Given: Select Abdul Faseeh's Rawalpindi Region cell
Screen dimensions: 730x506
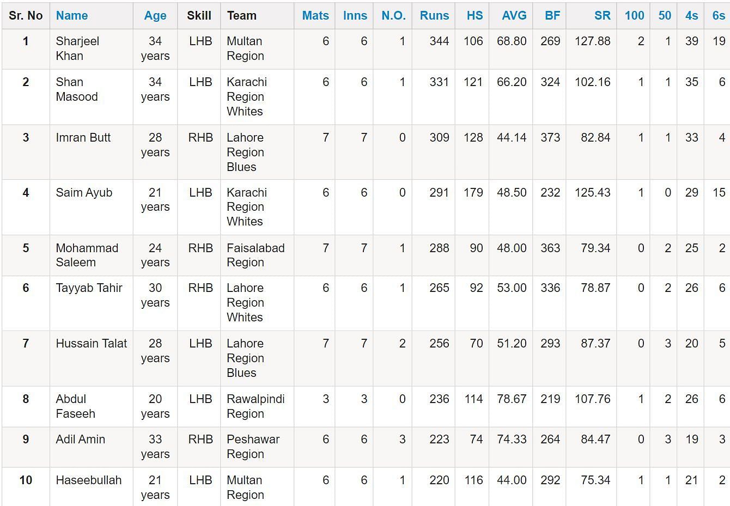Looking at the screenshot, I should tap(257, 406).
